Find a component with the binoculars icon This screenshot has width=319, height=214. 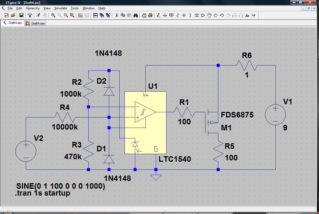coord(136,15)
